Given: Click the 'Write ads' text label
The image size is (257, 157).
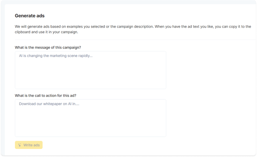Looking at the screenshot, I should 31,145.
